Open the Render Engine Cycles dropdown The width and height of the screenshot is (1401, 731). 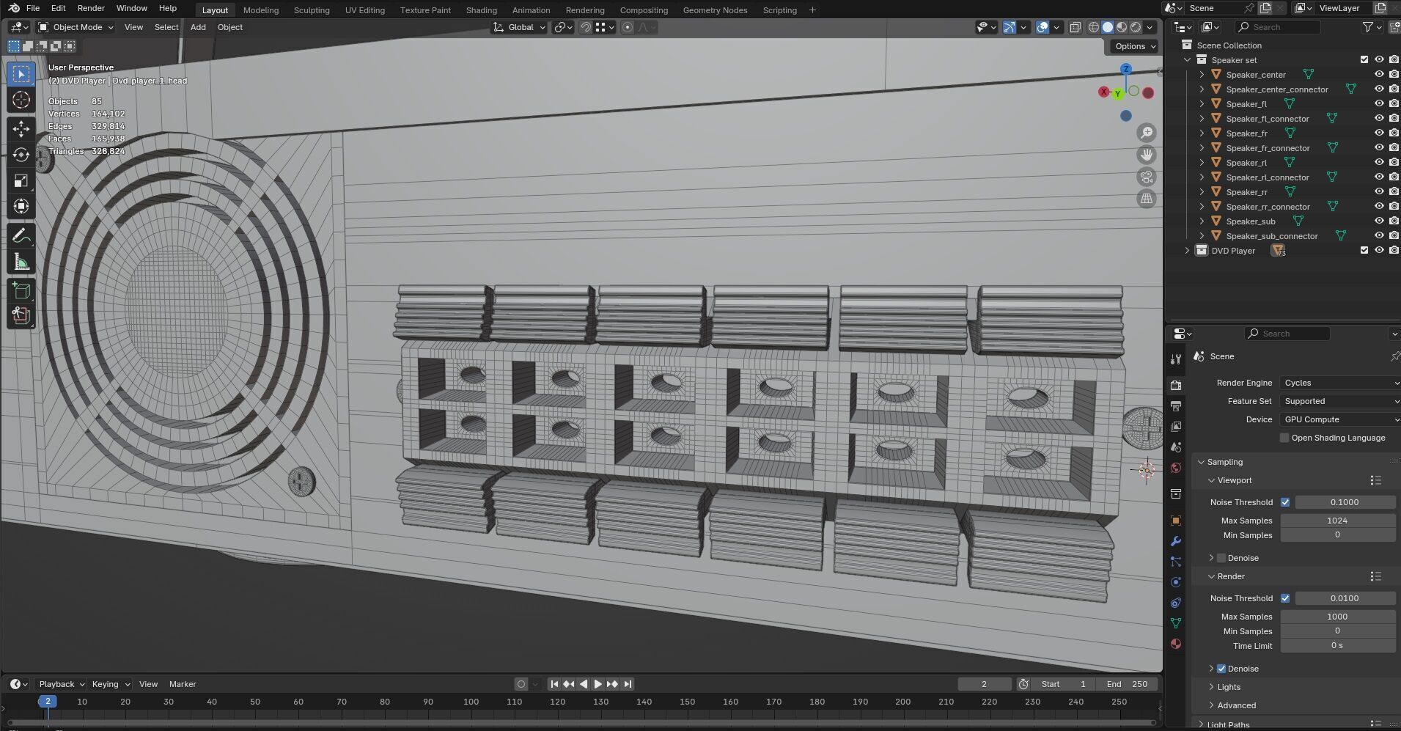pyautogui.click(x=1340, y=383)
